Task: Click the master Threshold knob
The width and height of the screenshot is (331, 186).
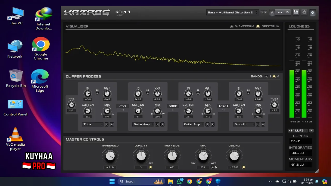Action: 110,156
